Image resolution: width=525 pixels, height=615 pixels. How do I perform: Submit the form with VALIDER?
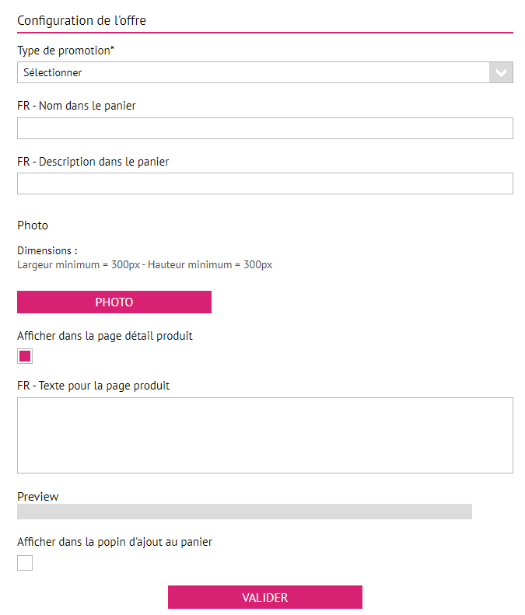(264, 597)
